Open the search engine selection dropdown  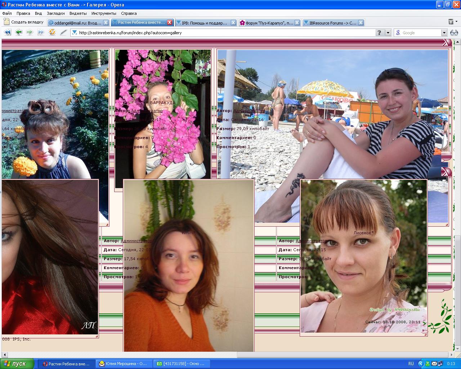(x=444, y=33)
